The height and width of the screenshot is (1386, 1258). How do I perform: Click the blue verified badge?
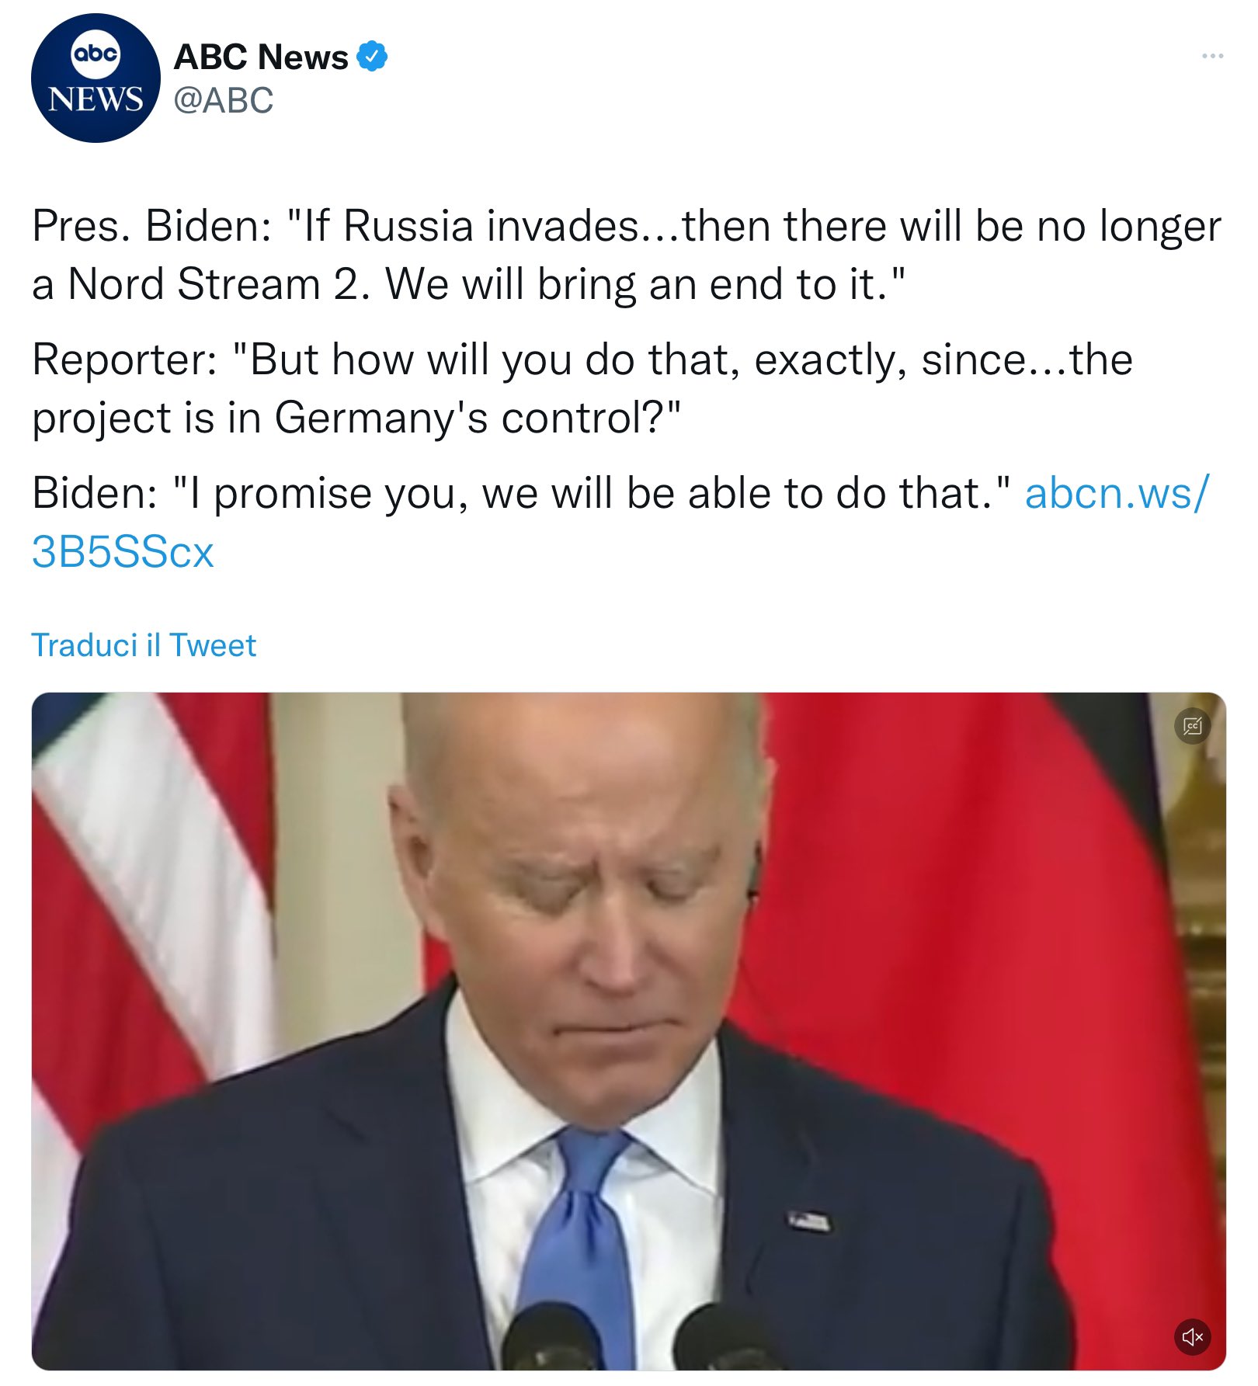tap(372, 56)
